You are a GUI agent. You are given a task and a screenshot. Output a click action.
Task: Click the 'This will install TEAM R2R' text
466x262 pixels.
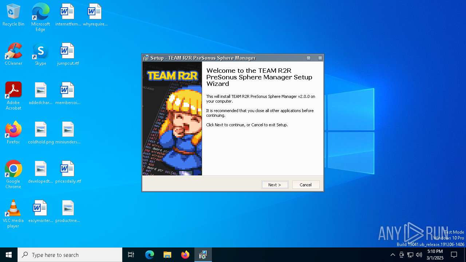260,99
